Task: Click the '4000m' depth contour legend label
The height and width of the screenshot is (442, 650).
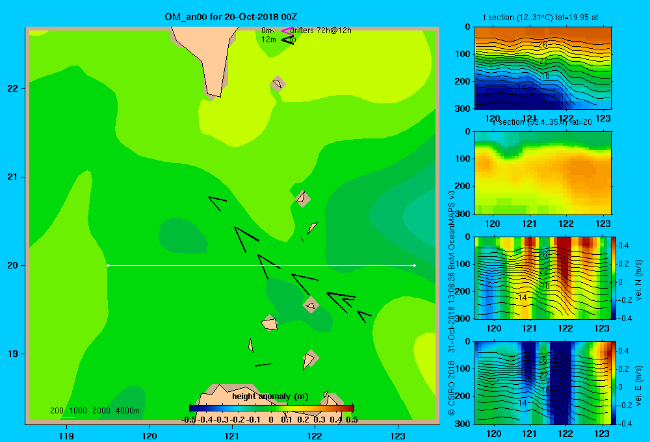Action: 127,411
